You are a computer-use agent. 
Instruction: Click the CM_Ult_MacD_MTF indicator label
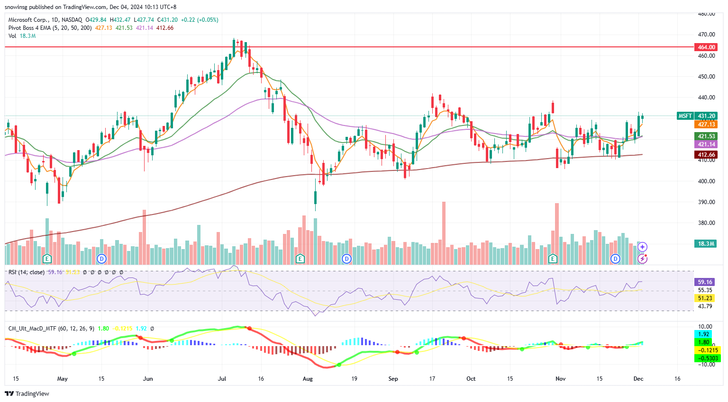[51, 328]
